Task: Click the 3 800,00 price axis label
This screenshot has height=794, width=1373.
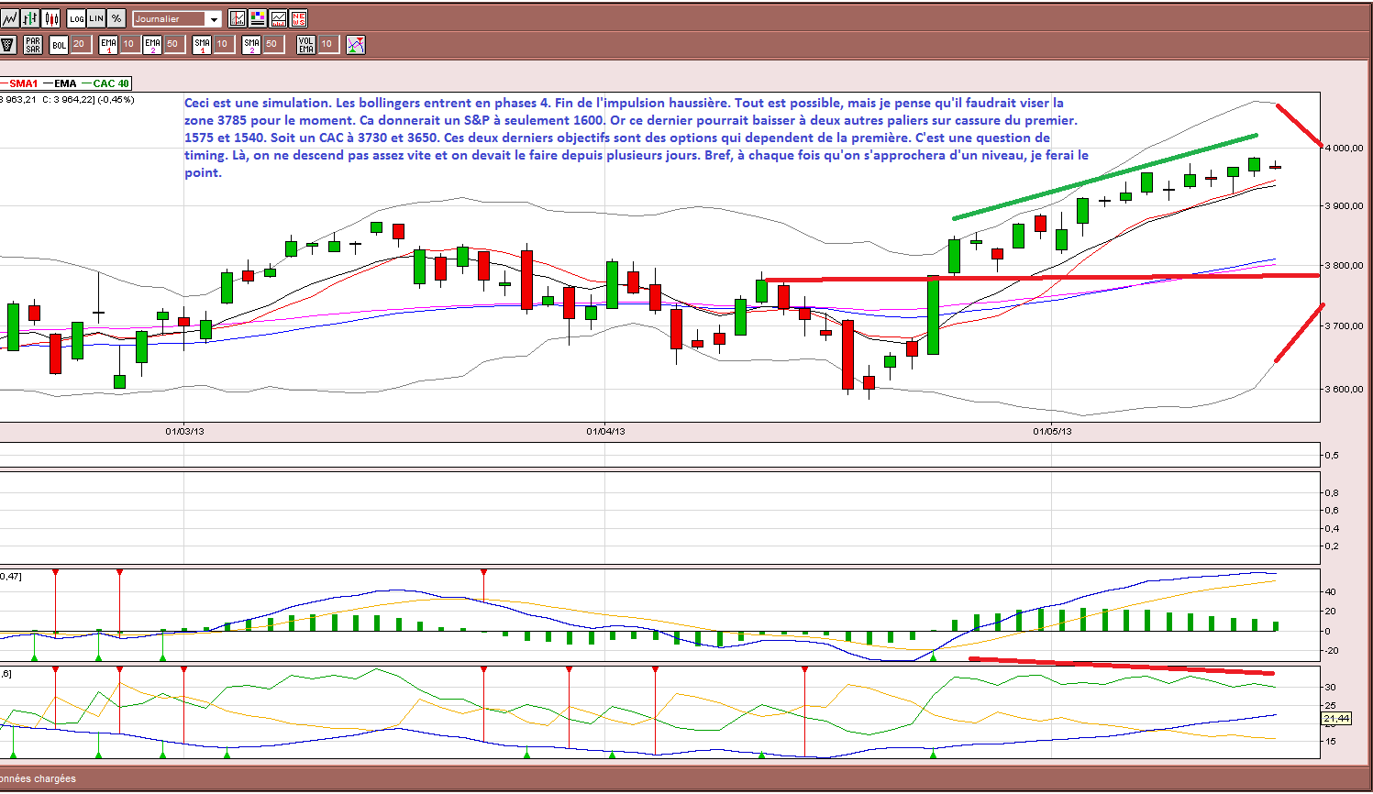Action: point(1345,266)
